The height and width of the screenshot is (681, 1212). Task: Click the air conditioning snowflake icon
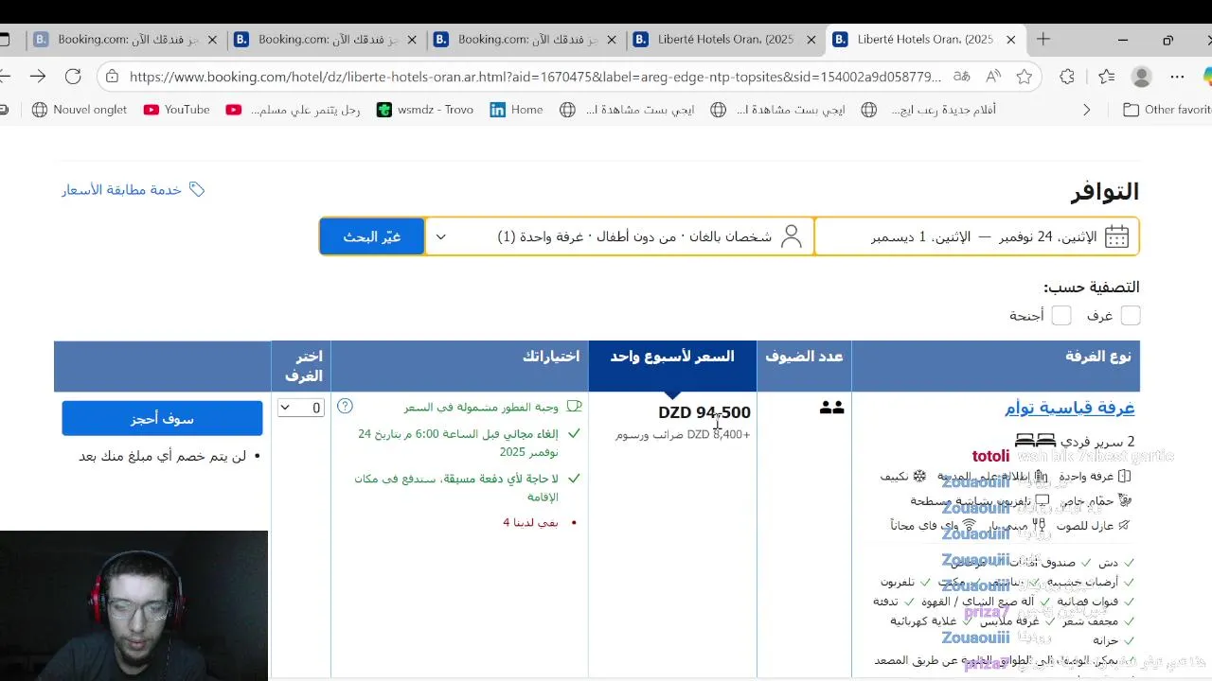[918, 477]
